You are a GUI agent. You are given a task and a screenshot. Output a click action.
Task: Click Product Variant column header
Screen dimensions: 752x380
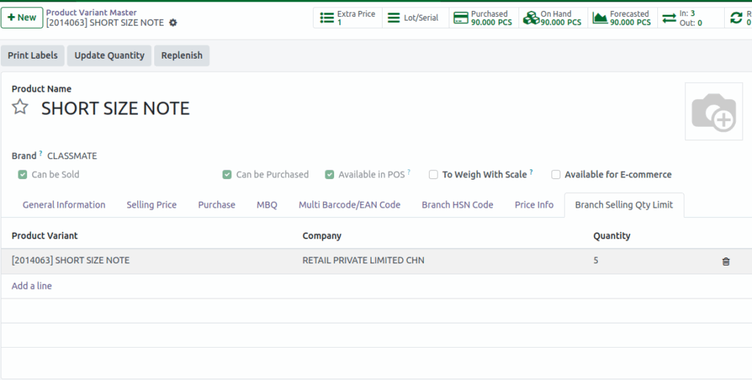(x=45, y=235)
